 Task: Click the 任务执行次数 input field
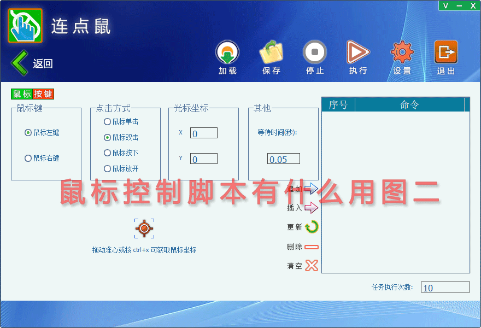445,287
